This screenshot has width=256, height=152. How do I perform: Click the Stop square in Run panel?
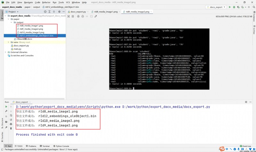pyautogui.click(x=6, y=116)
